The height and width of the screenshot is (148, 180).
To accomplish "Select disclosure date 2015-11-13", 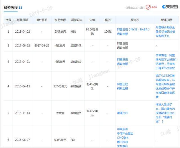I will click(22, 113).
